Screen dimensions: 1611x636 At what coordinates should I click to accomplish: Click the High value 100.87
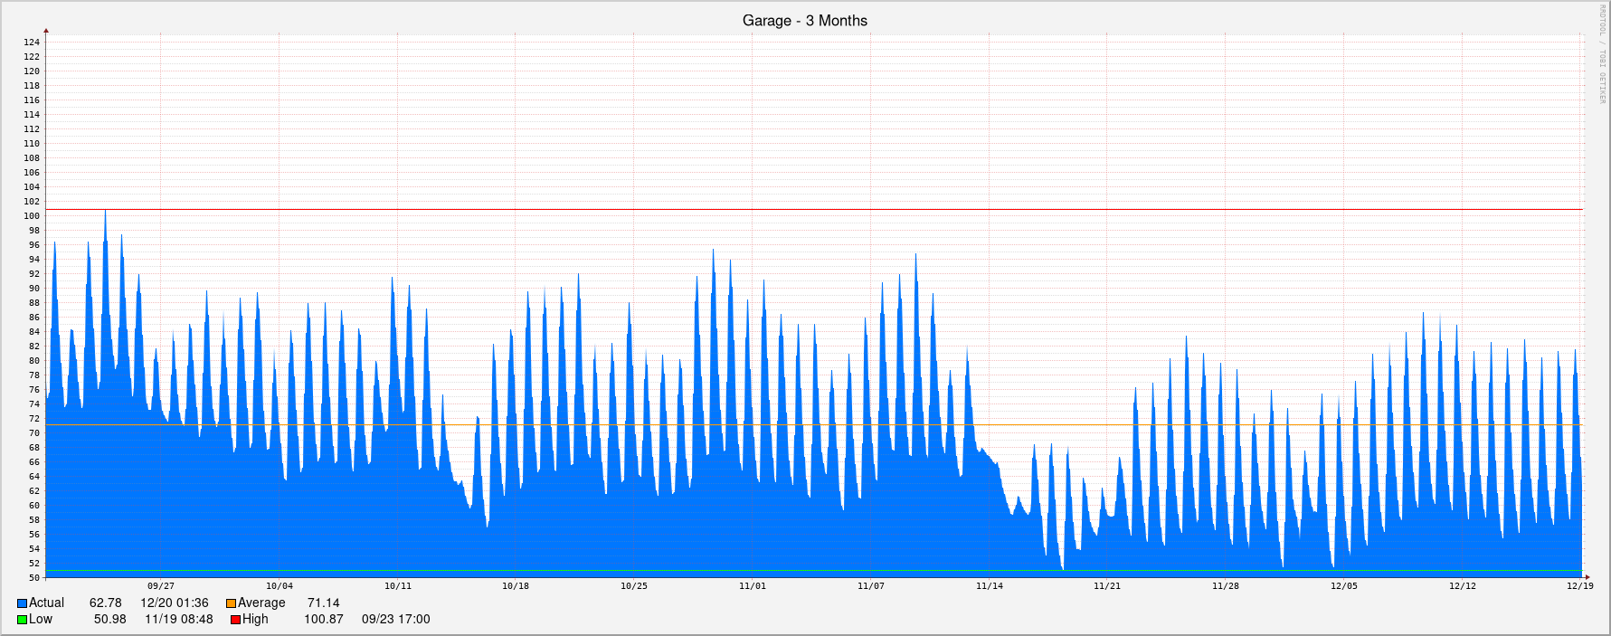pos(323,620)
